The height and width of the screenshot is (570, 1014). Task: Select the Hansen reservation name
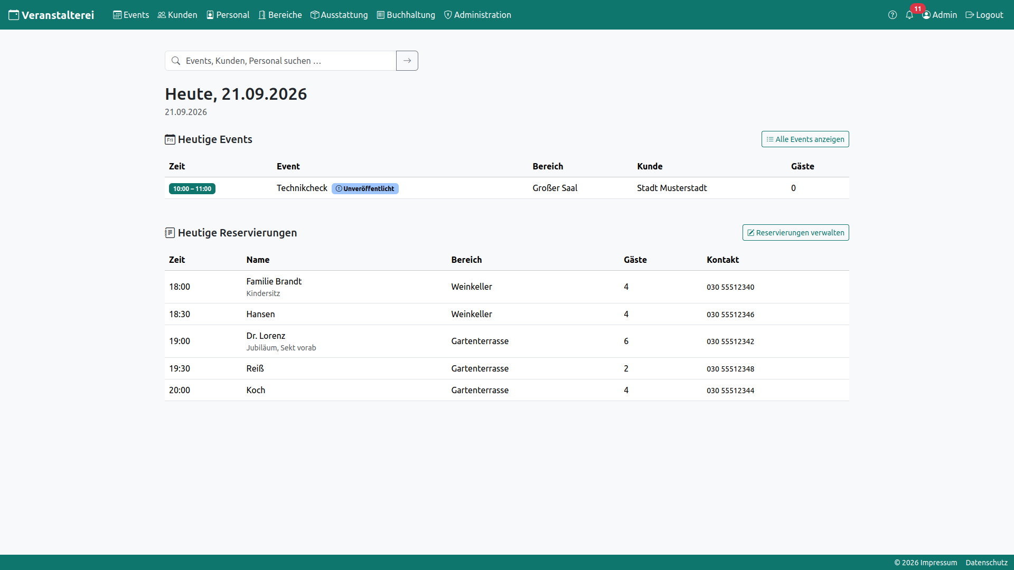pos(260,314)
